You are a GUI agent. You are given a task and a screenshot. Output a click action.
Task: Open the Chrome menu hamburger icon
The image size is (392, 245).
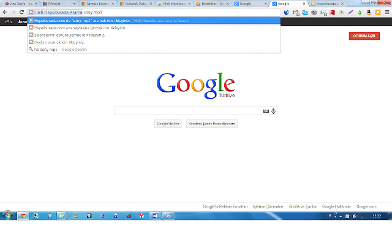[387, 12]
